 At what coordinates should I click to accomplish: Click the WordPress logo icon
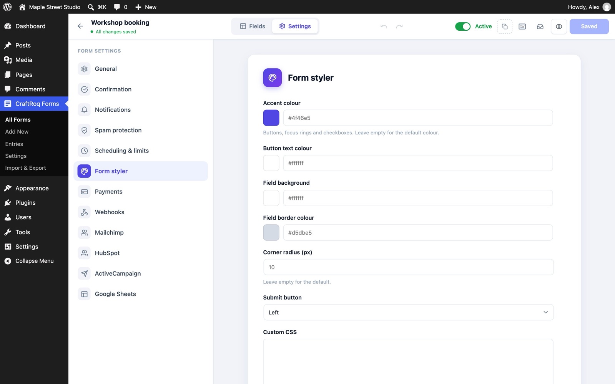[7, 7]
